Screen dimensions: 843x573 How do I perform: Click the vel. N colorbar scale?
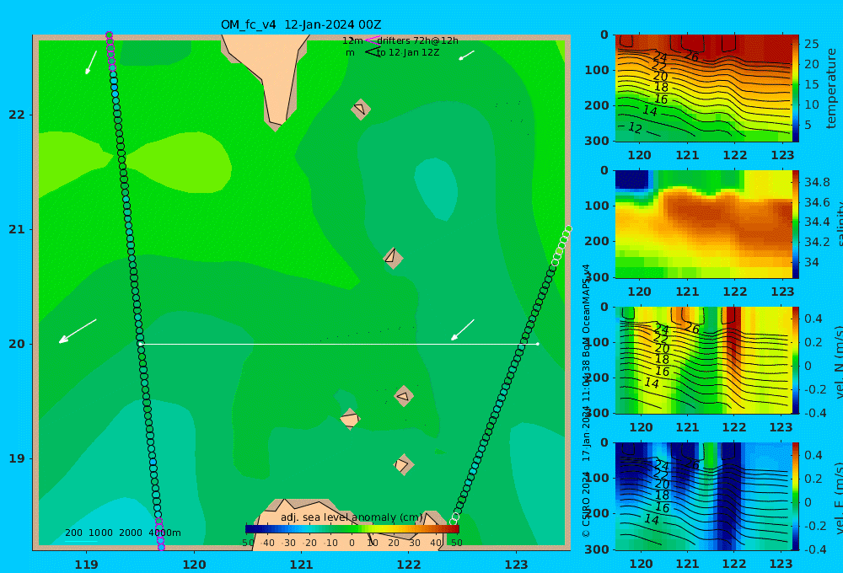[x=796, y=360]
